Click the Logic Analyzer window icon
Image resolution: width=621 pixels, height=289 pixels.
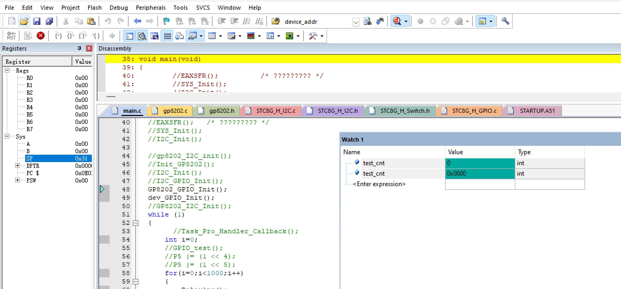coord(251,36)
